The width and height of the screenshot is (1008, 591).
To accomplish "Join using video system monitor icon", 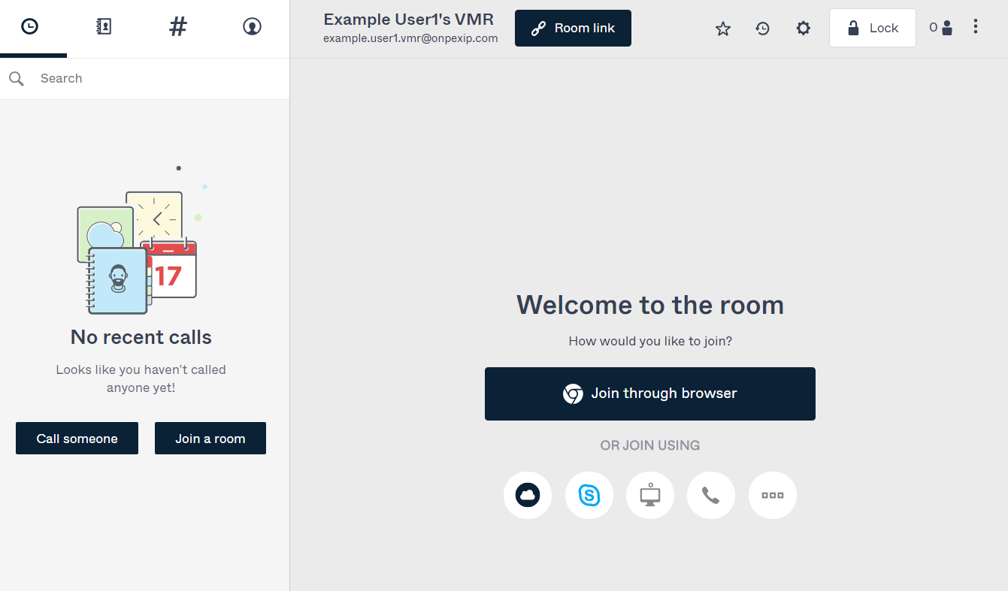I will point(650,495).
